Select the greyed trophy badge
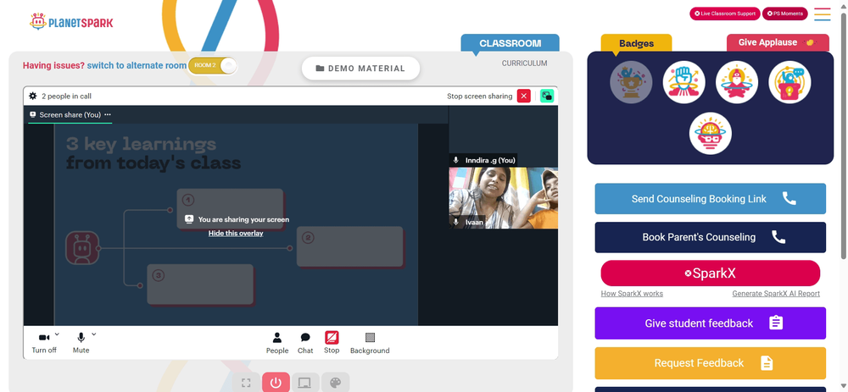848x392 pixels. [x=631, y=82]
